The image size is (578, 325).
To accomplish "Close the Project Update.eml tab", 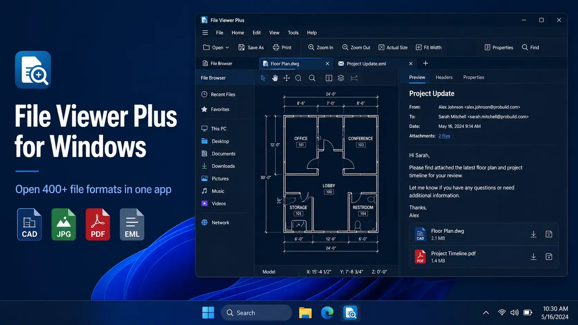I will [411, 64].
